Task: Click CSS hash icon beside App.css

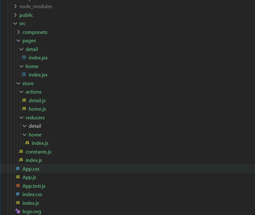Action: pos(18,168)
